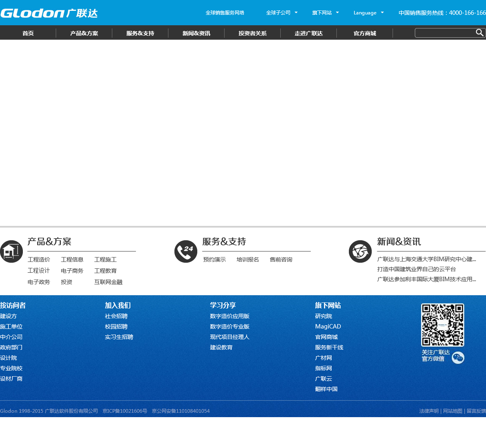Image resolution: width=486 pixels, height=442 pixels.
Task: Click 翻样中国 in footer
Action: (326, 389)
